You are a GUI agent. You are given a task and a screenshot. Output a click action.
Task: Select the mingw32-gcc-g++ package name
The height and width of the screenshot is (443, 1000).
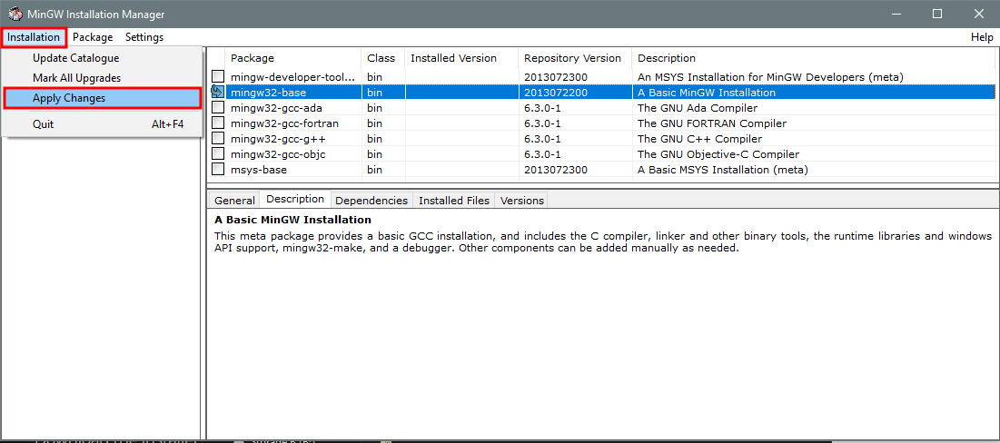tap(279, 138)
